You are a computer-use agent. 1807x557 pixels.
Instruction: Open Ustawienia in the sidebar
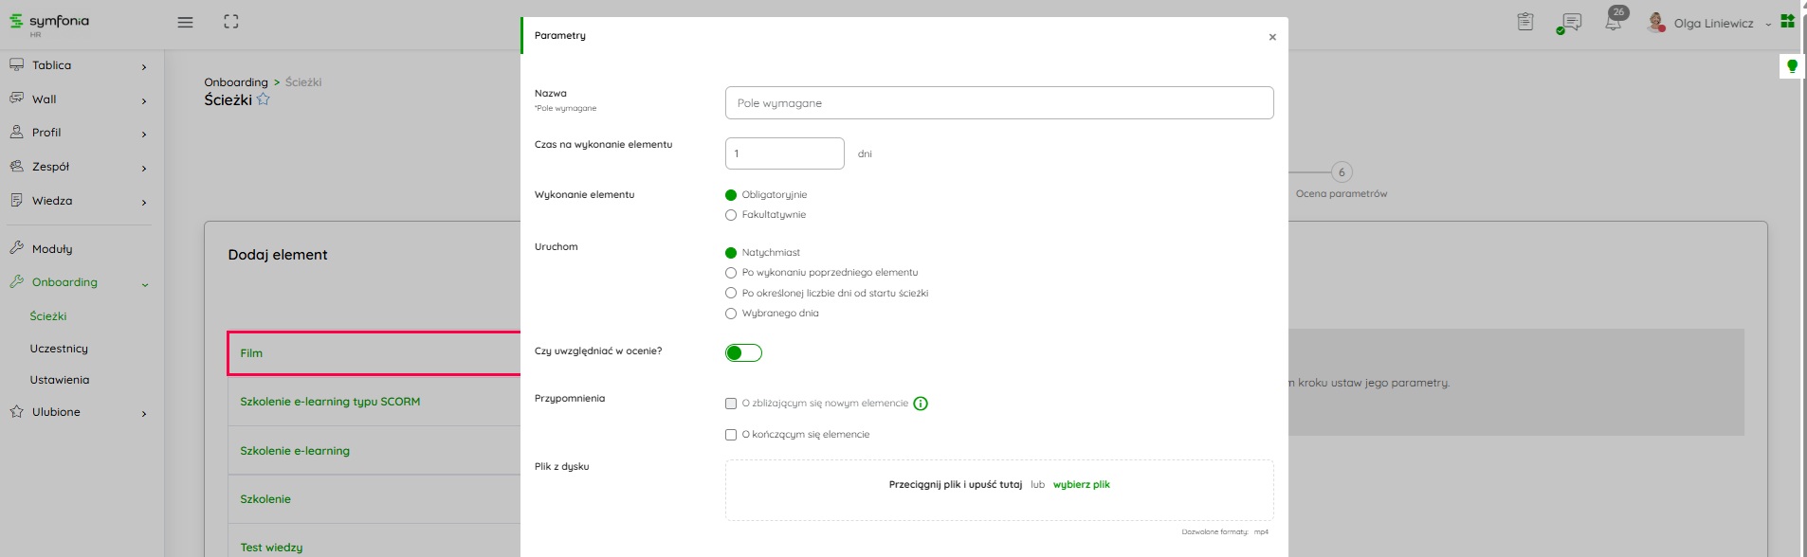60,380
